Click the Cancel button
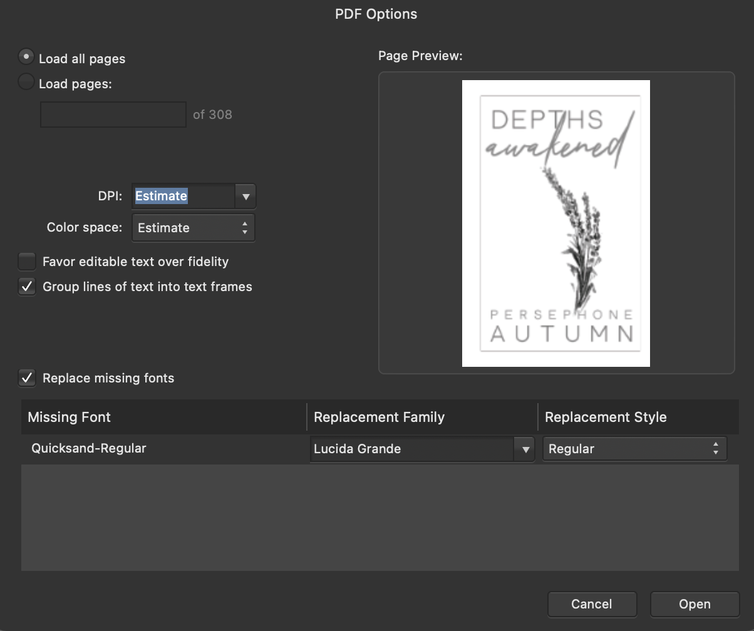 pos(592,604)
